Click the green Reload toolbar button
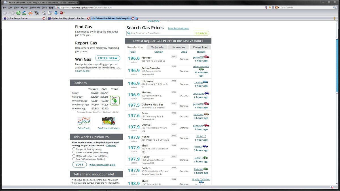340x191 pixels. tap(18, 13)
